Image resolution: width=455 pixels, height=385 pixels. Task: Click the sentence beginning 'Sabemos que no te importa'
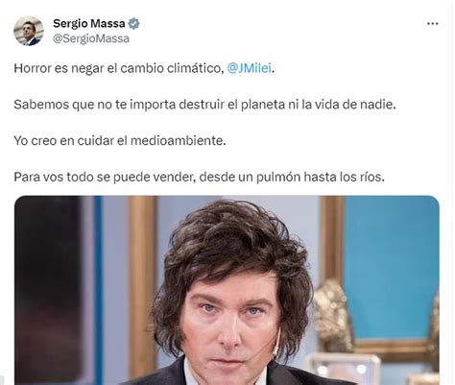point(204,105)
